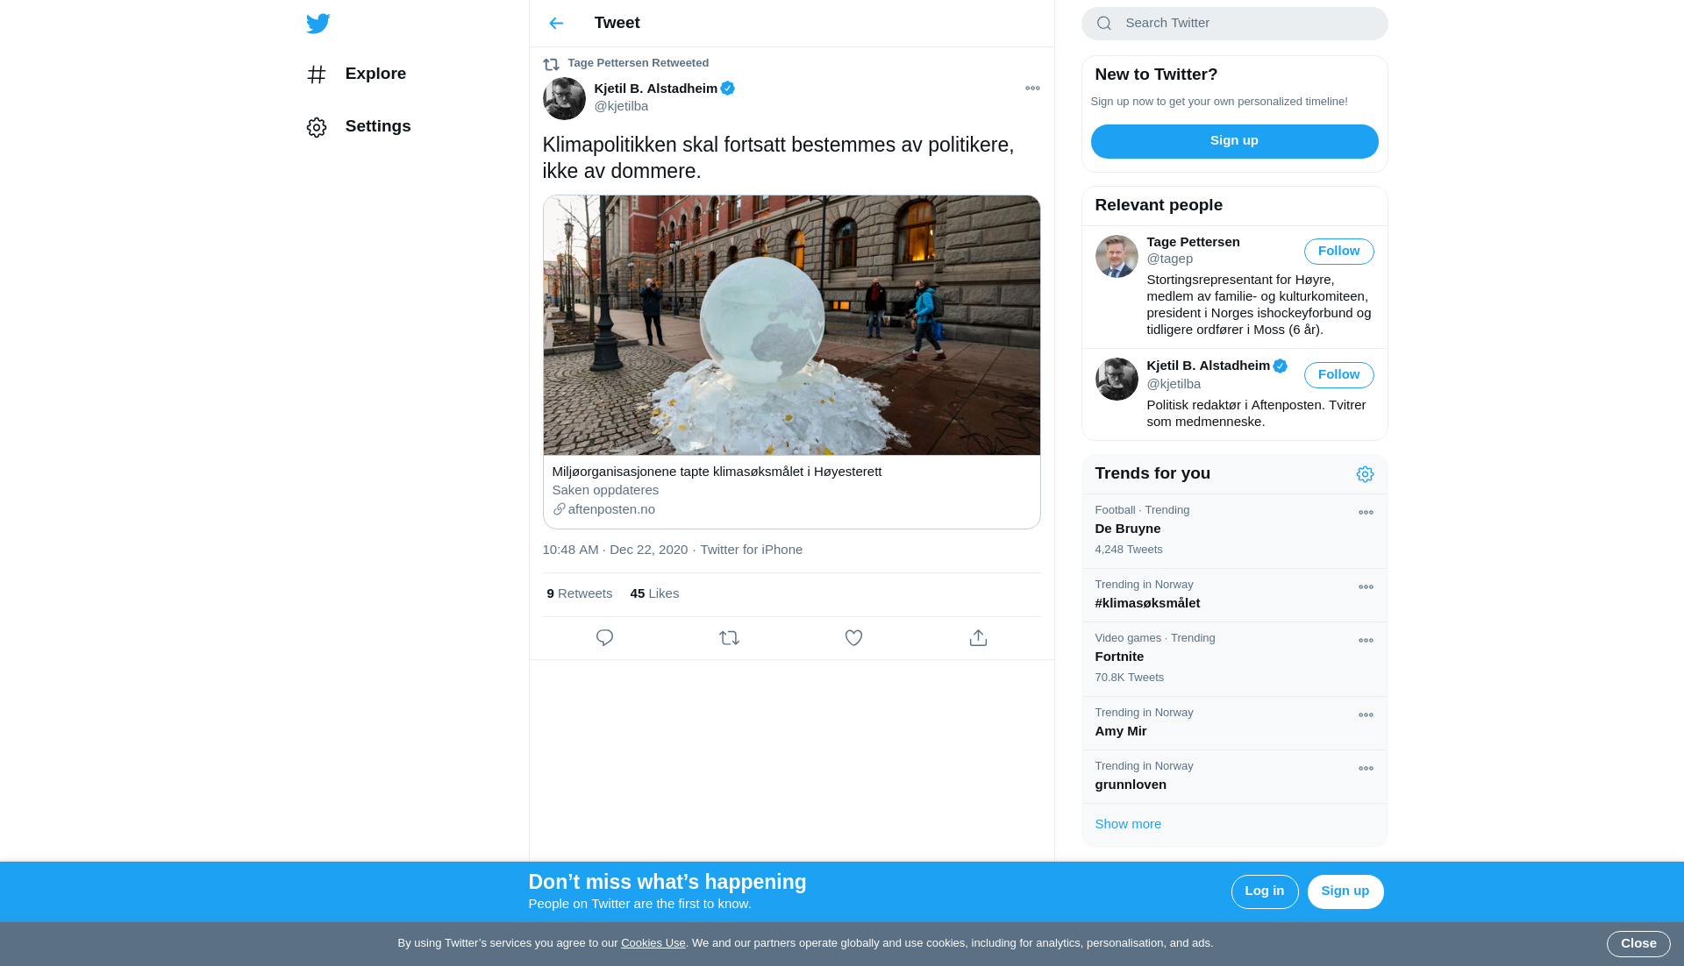Viewport: 1684px width, 966px height.
Task: Click the search magnifier icon
Action: point(1104,24)
